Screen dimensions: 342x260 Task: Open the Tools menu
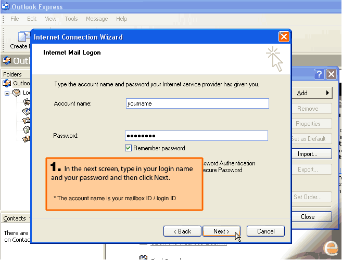71,19
